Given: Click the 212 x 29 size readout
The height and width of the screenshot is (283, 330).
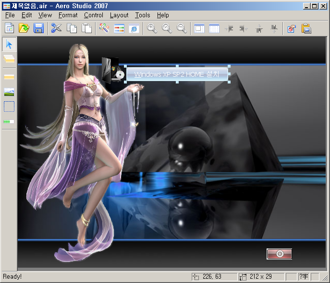Looking at the screenshot, I should [x=261, y=277].
